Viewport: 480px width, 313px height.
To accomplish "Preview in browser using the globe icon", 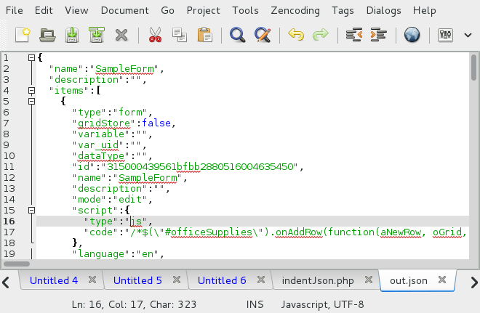I will click(x=412, y=34).
